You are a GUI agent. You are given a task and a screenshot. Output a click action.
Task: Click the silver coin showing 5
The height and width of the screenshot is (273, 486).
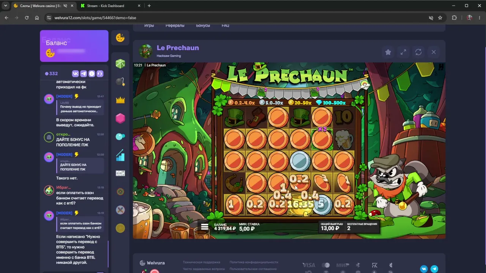[x=322, y=204]
